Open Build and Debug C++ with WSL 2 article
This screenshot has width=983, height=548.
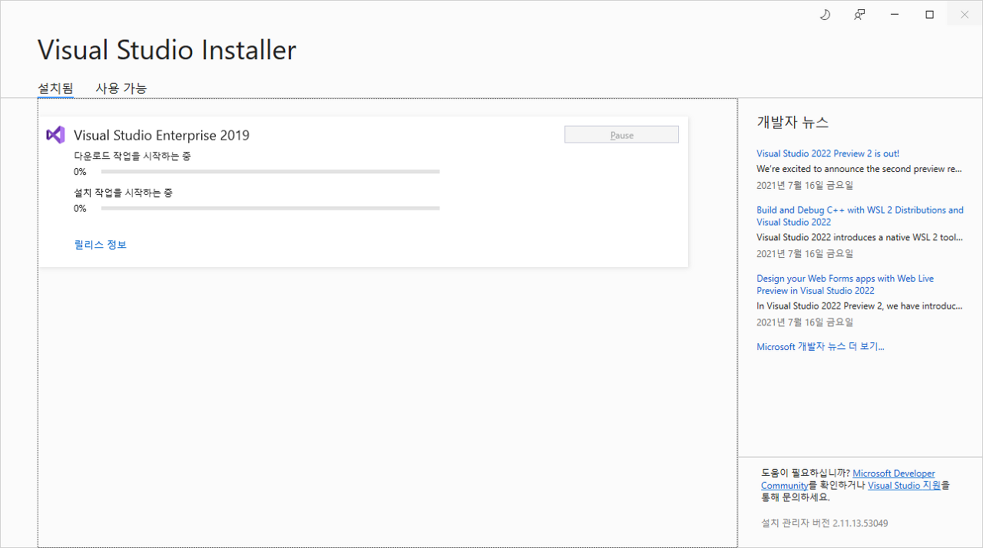[860, 216]
